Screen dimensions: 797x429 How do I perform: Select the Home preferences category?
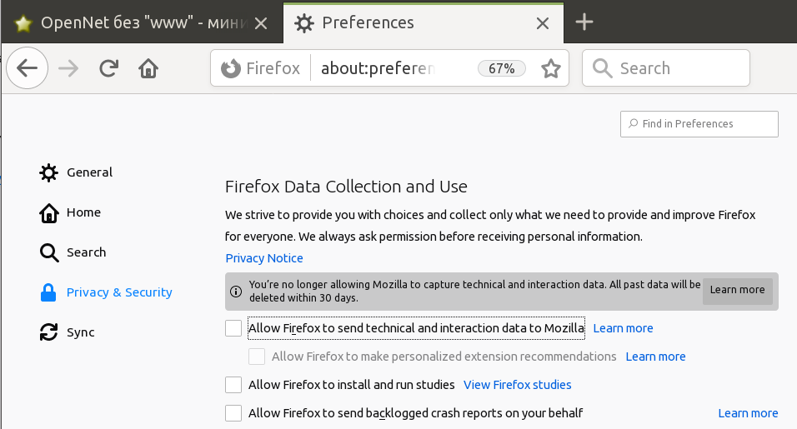tap(49, 212)
